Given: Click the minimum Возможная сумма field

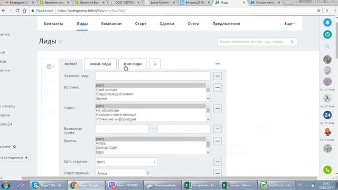Looking at the screenshot, I should coord(121,129).
